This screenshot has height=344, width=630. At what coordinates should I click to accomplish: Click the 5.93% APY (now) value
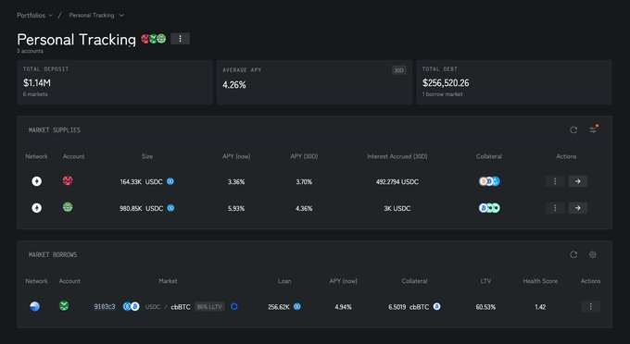(236, 208)
